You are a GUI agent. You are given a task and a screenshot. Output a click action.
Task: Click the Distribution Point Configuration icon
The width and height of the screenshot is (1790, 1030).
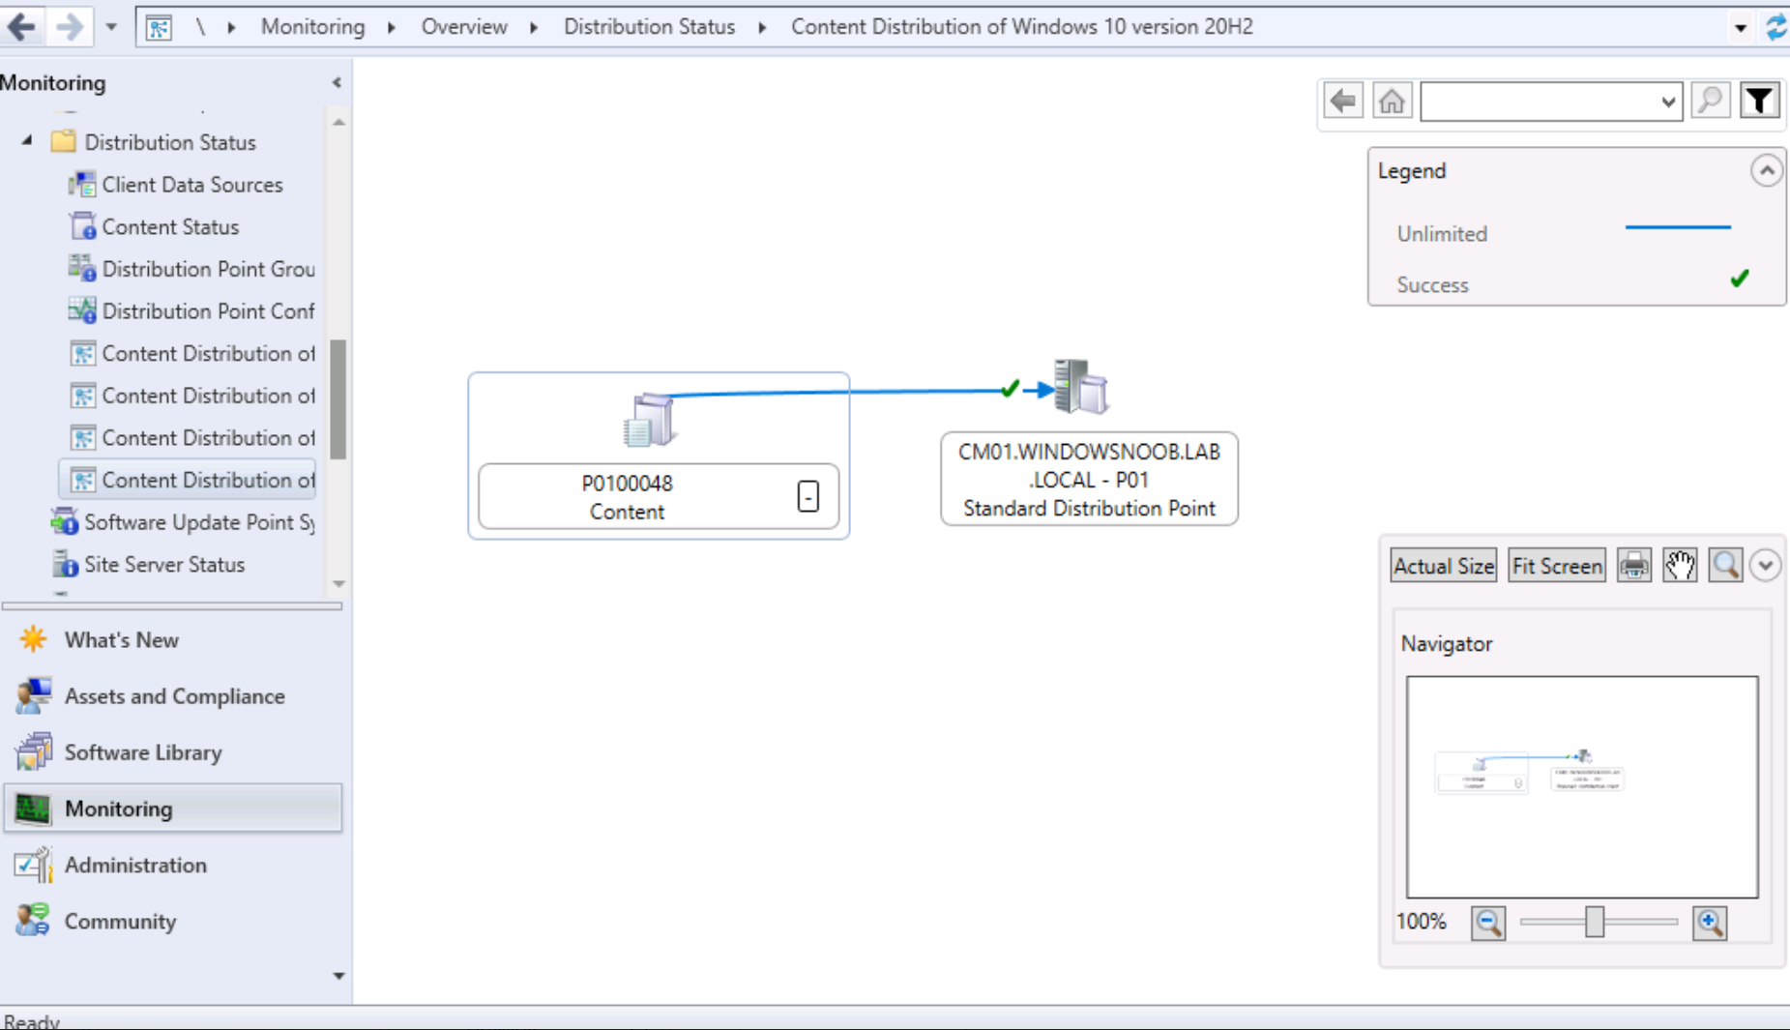click(x=82, y=310)
